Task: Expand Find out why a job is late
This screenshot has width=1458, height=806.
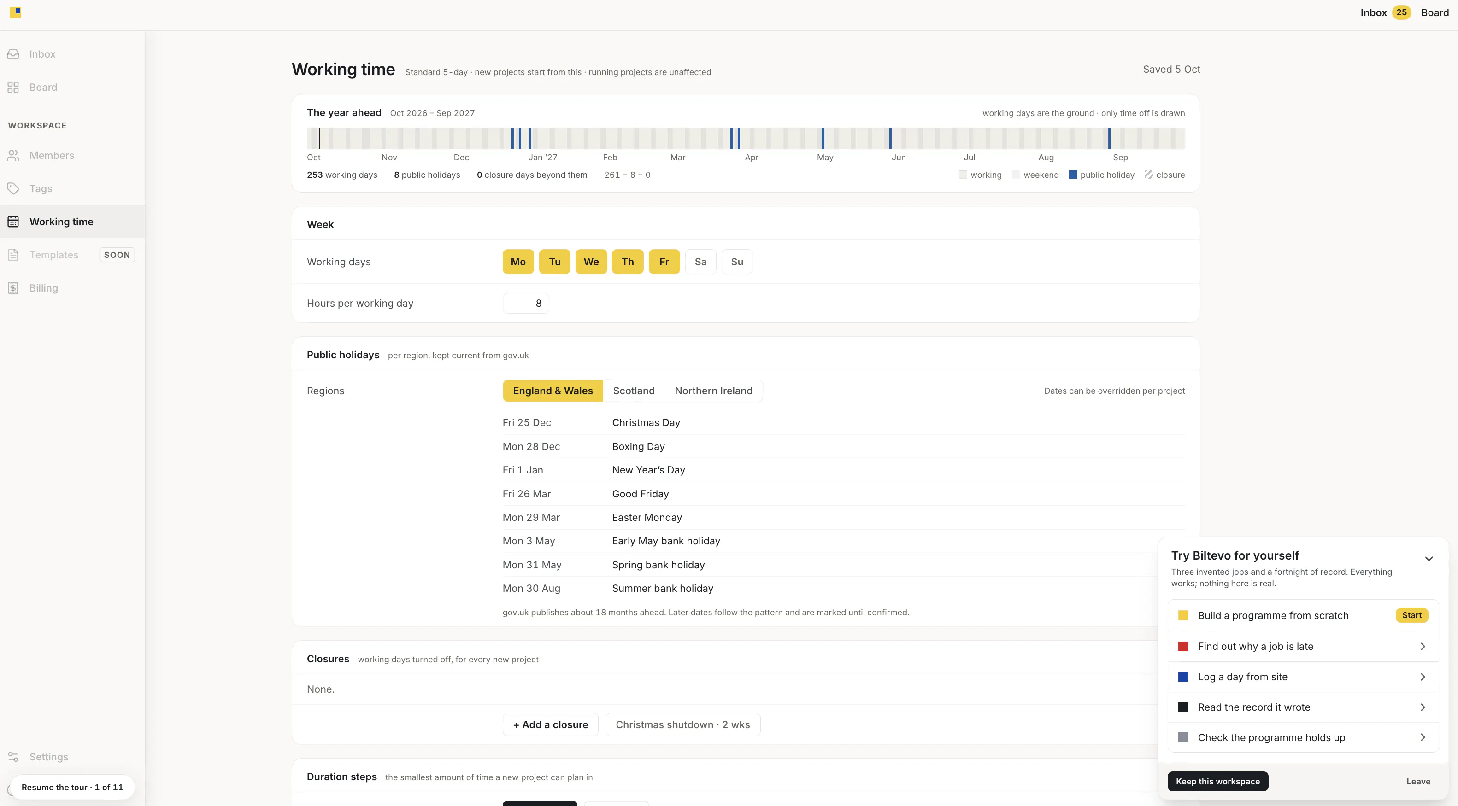Action: tap(1423, 647)
